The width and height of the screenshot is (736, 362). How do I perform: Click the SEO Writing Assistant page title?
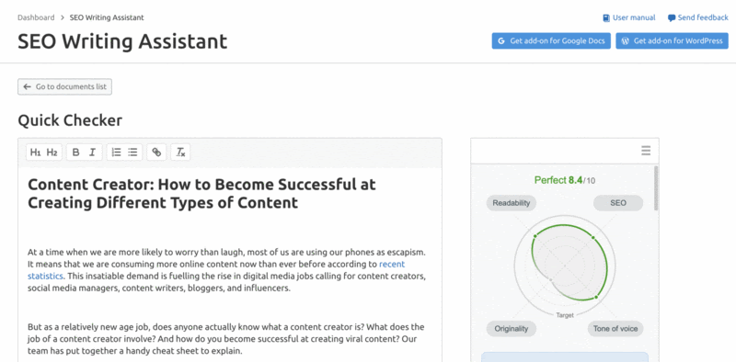click(x=122, y=41)
